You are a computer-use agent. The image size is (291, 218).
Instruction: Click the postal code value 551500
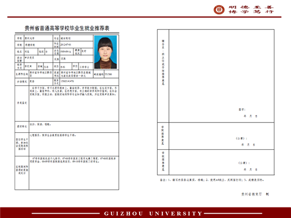pyautogui.click(x=108, y=74)
